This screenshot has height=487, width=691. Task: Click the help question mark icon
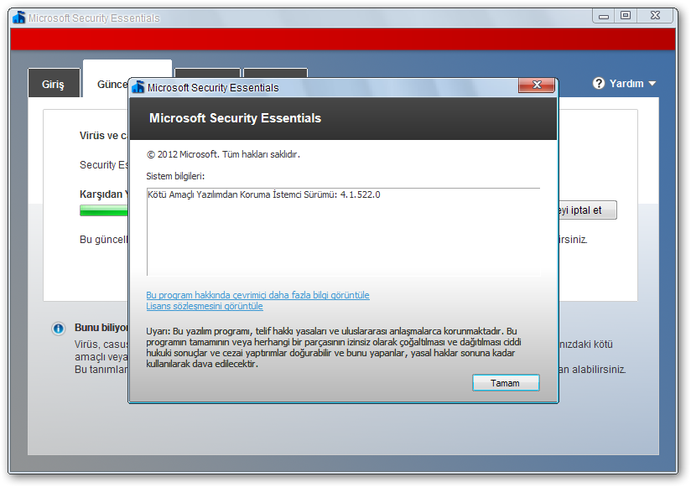pyautogui.click(x=599, y=83)
